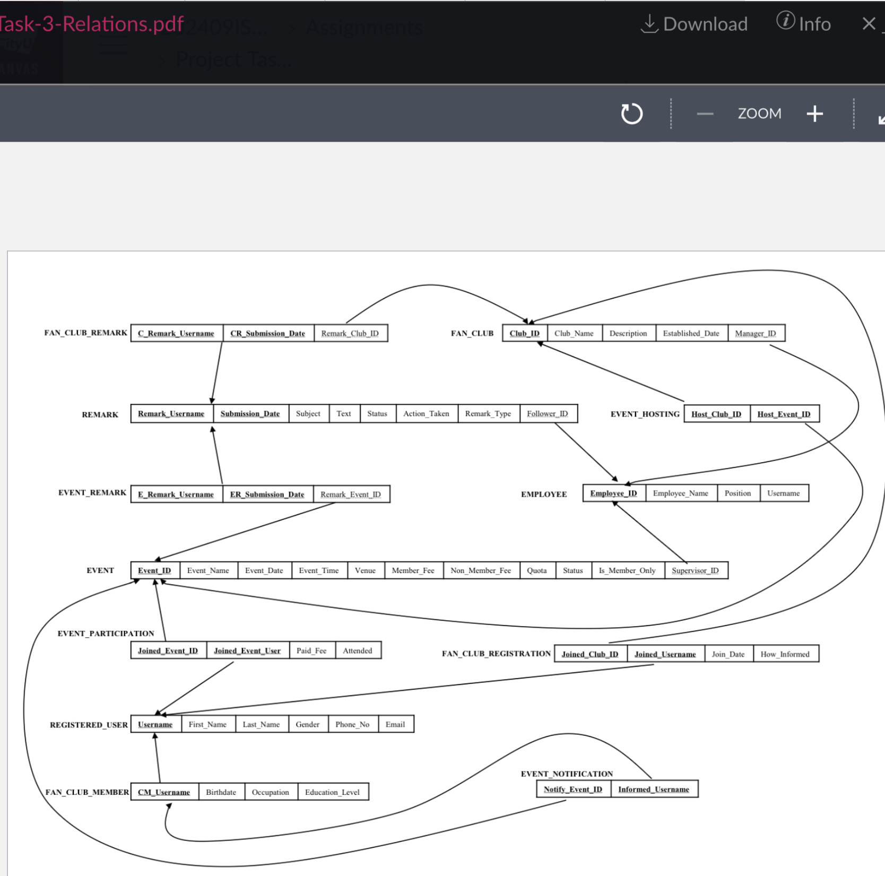Select the 'Joined_Event_ID' cell
This screenshot has width=885, height=876.
(x=168, y=651)
